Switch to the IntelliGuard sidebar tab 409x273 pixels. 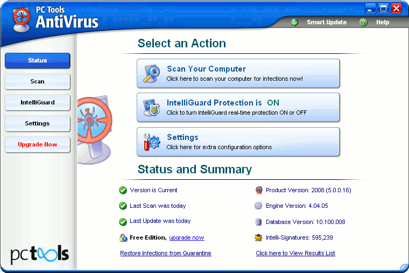[38, 102]
